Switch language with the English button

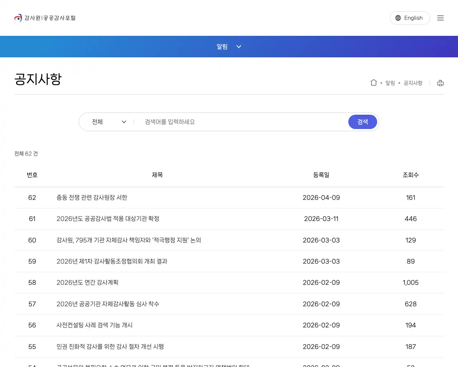(410, 18)
